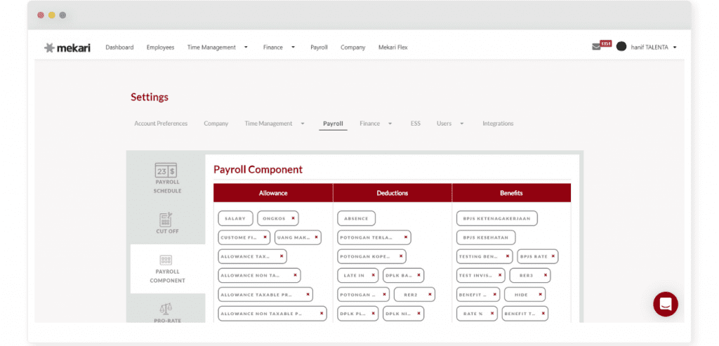Remove the DPLK BA... deduction
The width and height of the screenshot is (719, 346).
(418, 275)
